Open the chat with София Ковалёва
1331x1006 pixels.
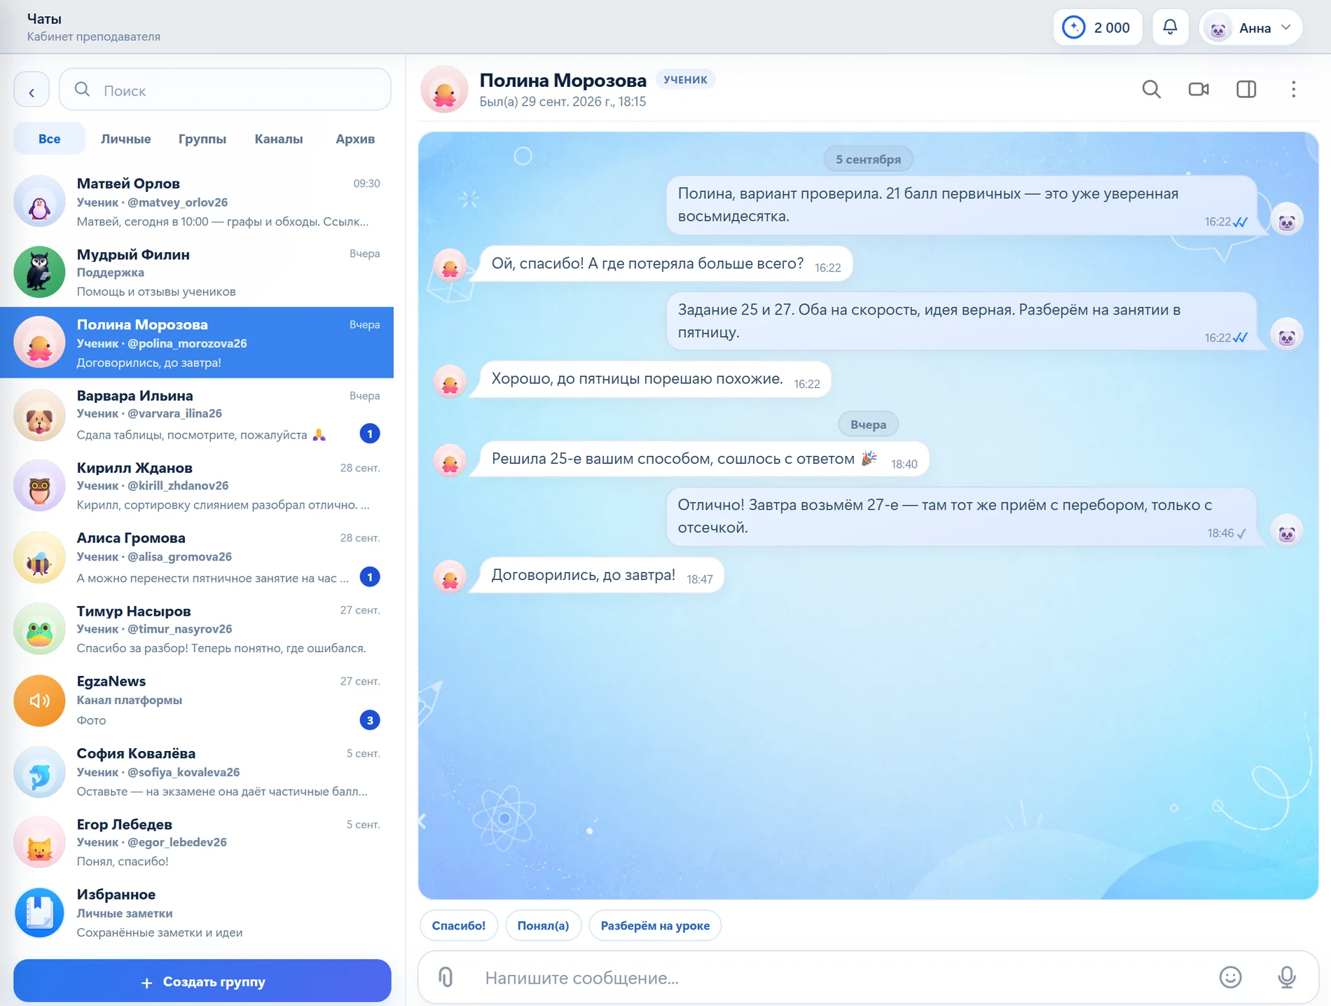(197, 771)
